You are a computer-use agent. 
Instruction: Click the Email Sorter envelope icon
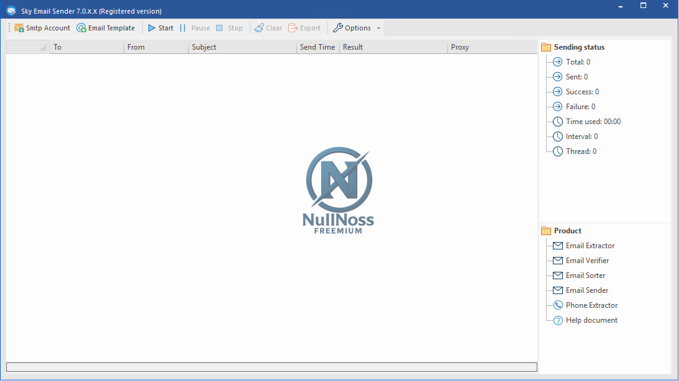click(558, 276)
